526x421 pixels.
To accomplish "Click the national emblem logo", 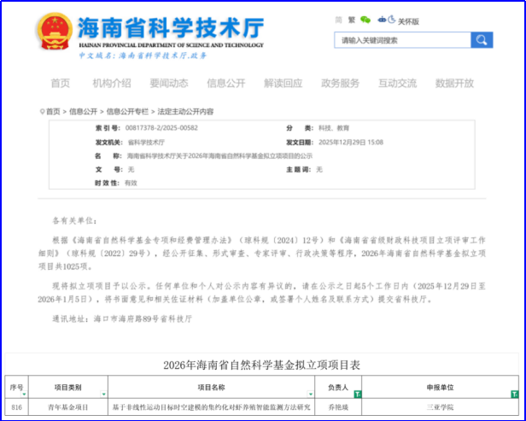I will (56, 31).
